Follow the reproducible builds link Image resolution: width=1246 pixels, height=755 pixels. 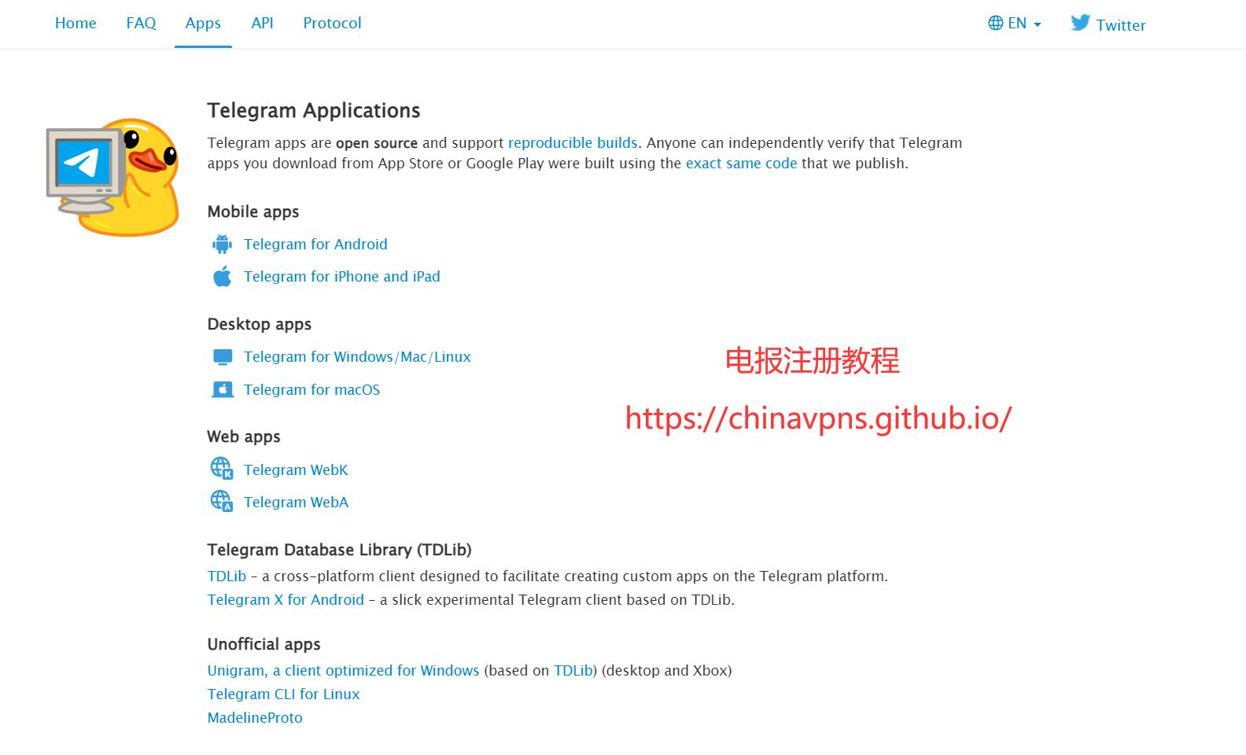click(573, 143)
